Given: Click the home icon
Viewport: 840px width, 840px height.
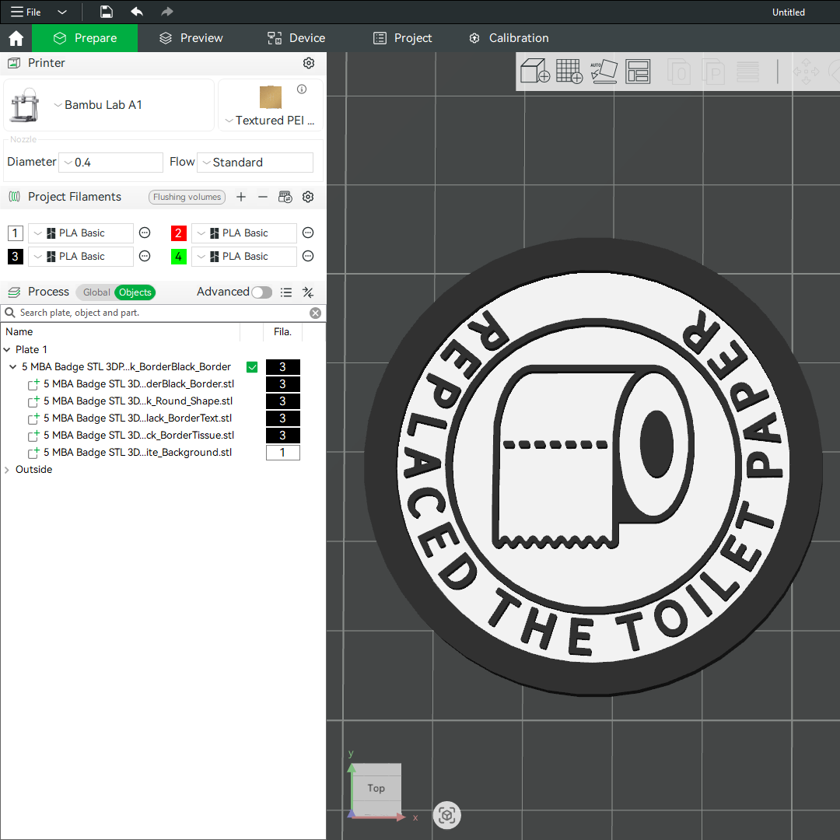Looking at the screenshot, I should pos(16,38).
